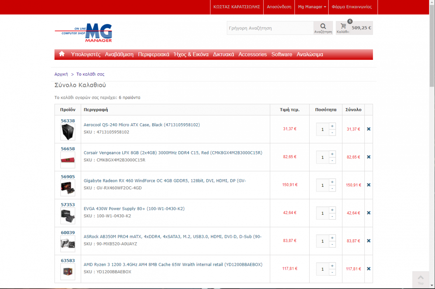The height and width of the screenshot is (289, 435).
Task: Click the AMD Ryzen 3 thumbnail
Action: coord(68,272)
